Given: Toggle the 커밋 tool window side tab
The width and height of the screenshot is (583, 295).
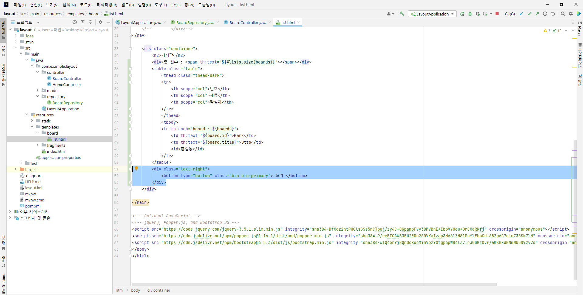Looking at the screenshot, I should tap(3, 51).
